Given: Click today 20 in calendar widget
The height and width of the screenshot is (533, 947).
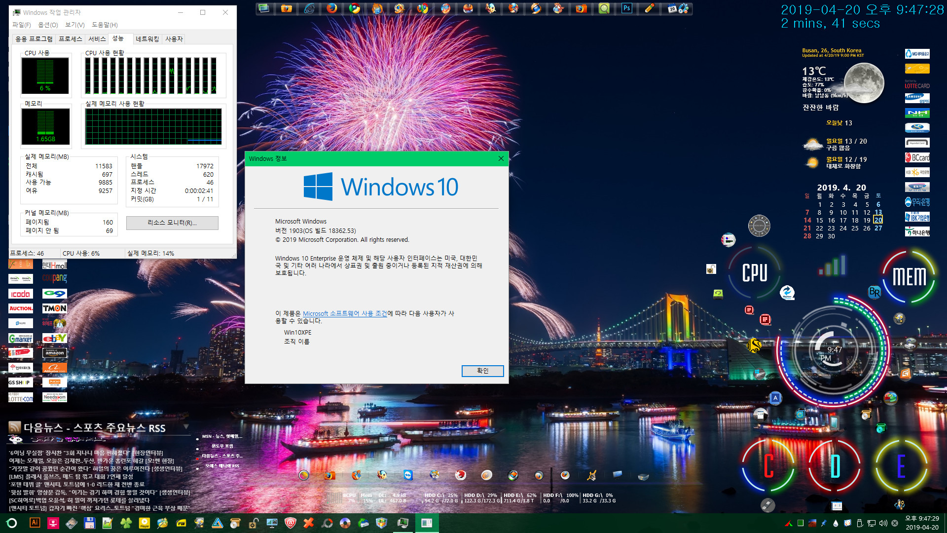Looking at the screenshot, I should tap(878, 220).
